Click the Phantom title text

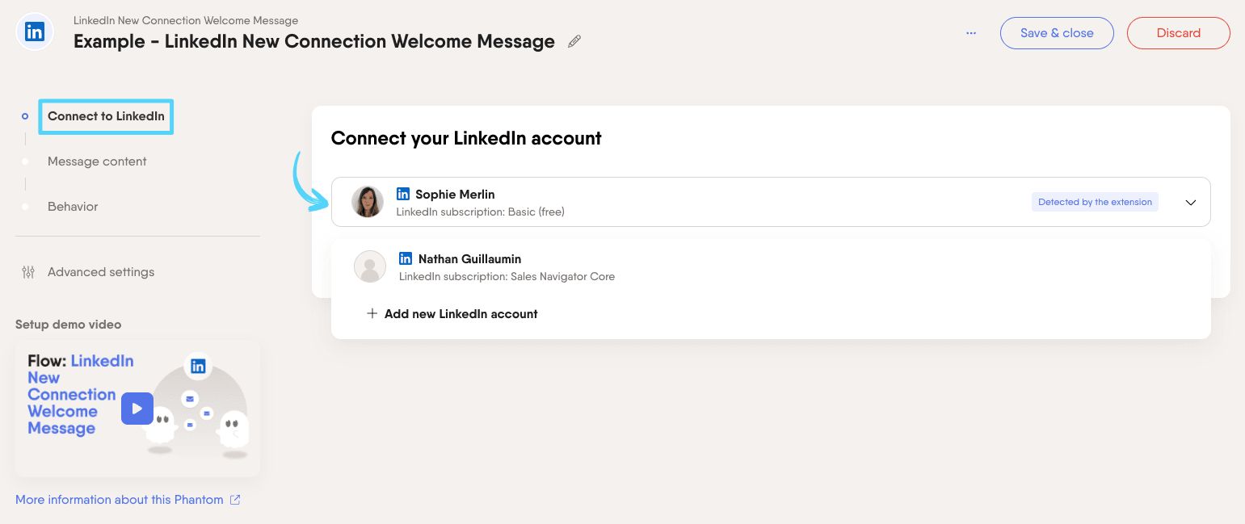pyautogui.click(x=314, y=41)
